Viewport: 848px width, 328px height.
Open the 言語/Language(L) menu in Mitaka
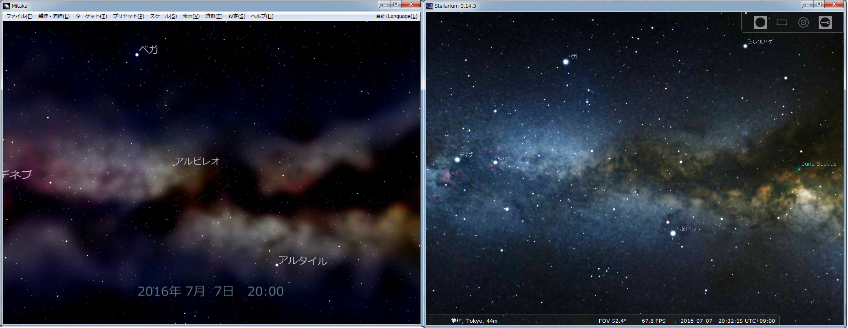tap(396, 16)
